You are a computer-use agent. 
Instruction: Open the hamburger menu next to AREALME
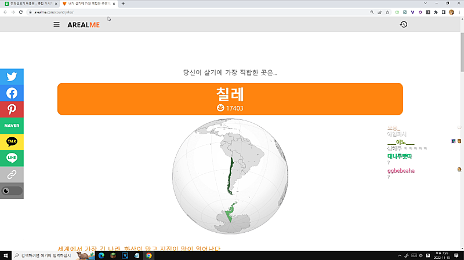[56, 24]
